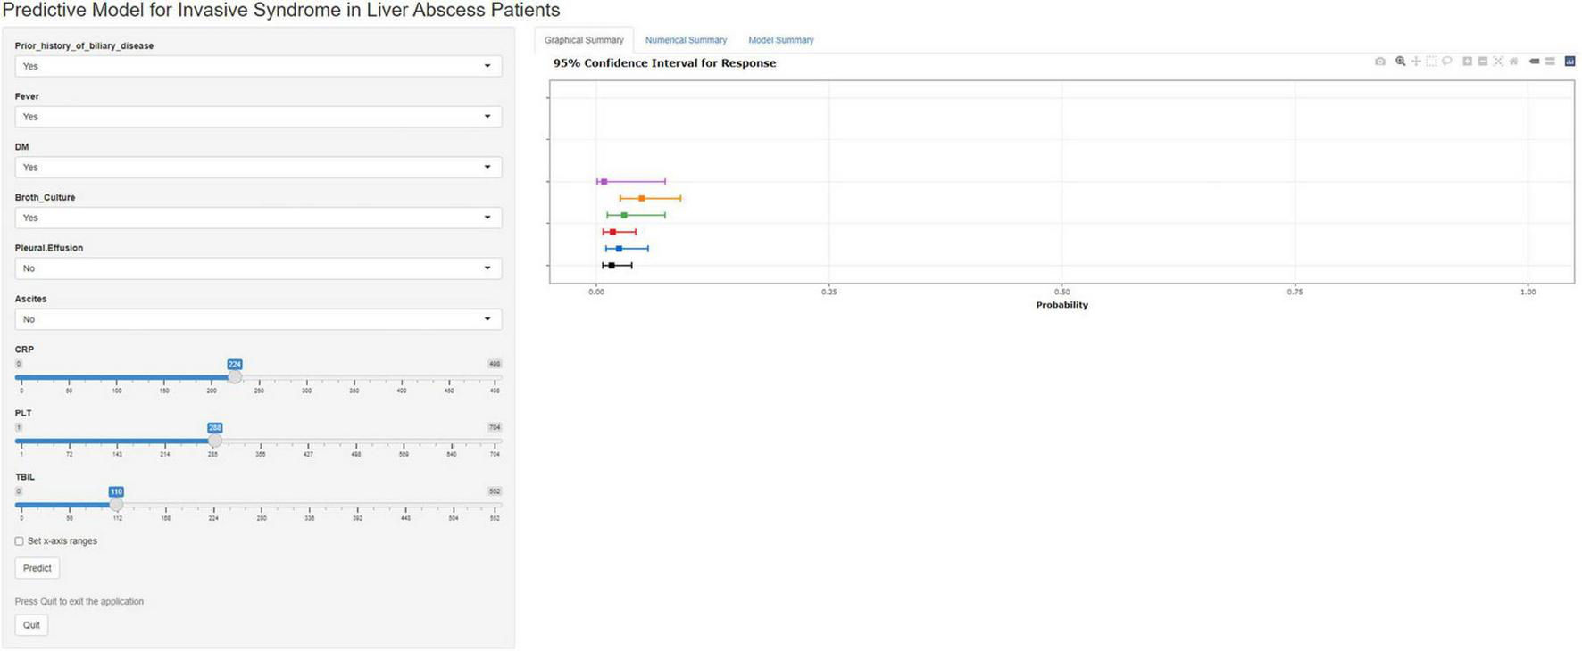Open the Plotly logo link icon
The image size is (1582, 651).
click(x=1570, y=62)
